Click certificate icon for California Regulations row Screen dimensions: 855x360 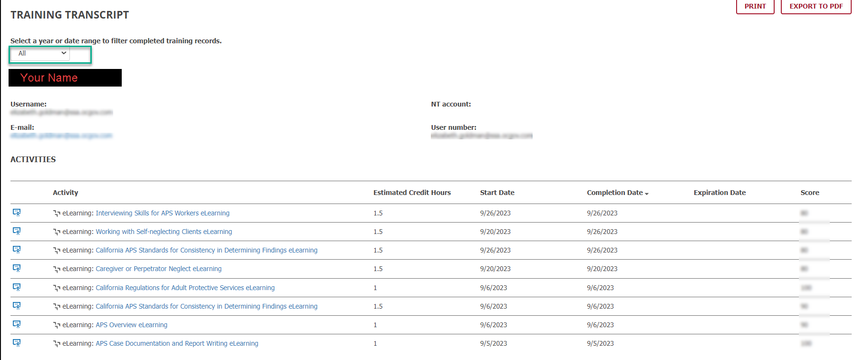click(17, 287)
